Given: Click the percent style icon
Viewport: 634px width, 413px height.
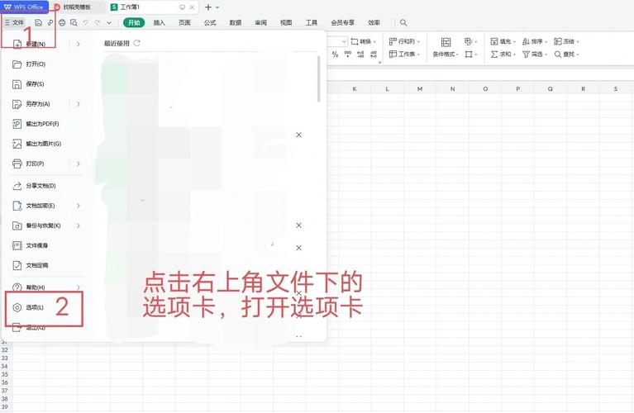Looking at the screenshot, I should (x=335, y=55).
